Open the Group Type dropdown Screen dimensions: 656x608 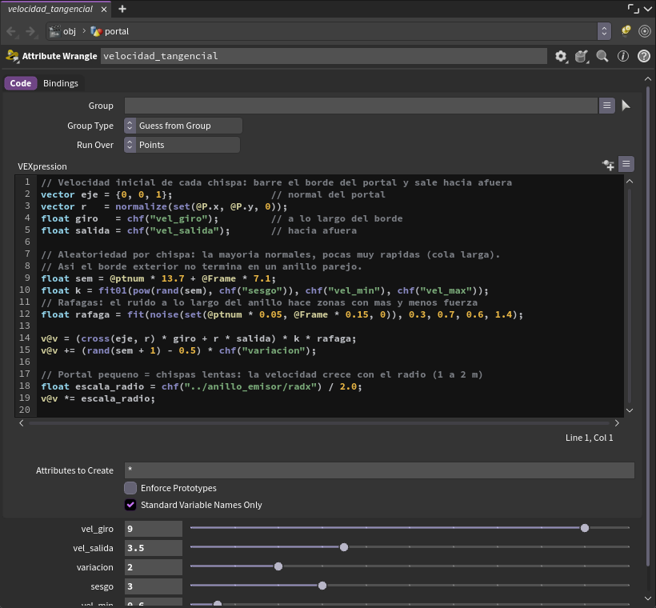(x=183, y=126)
